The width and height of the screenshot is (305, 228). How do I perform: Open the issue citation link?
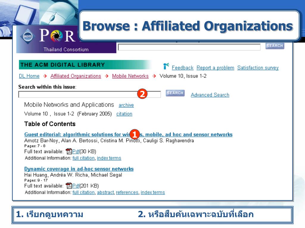point(124,114)
